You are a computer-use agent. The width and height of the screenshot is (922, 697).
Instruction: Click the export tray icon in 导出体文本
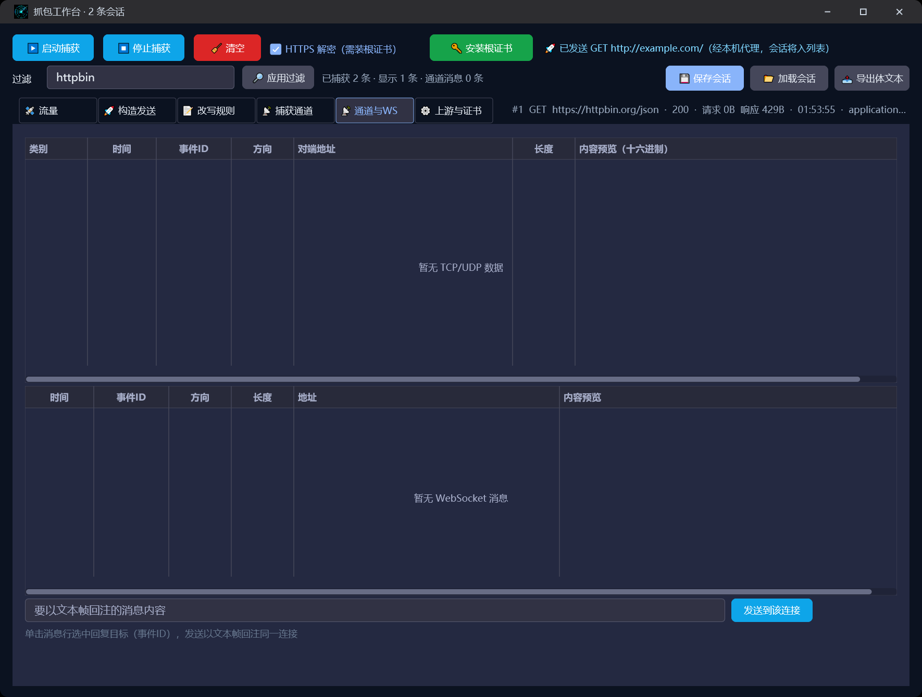[x=847, y=79]
